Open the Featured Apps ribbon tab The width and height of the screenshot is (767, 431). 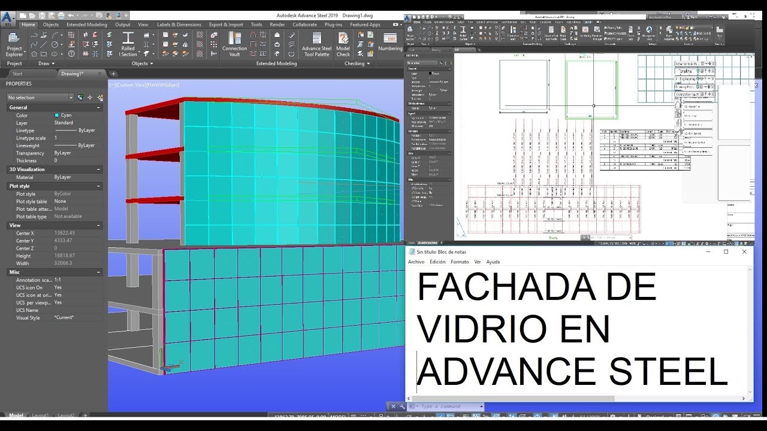coord(365,25)
